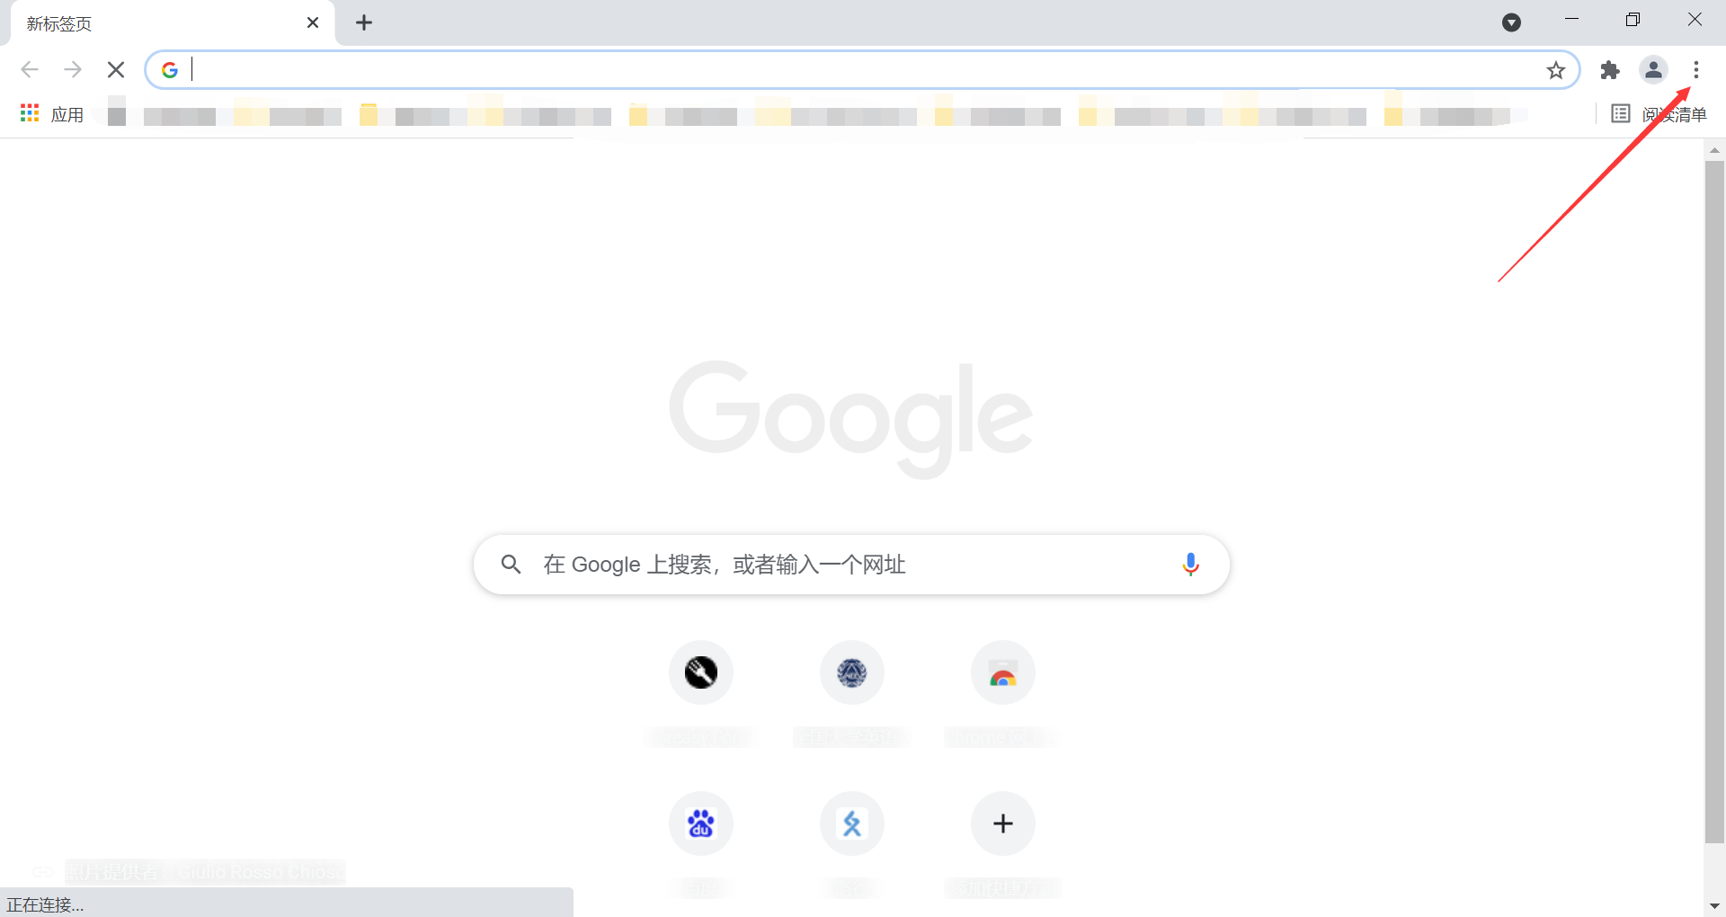Open the Baidu paw shortcut tile
The width and height of the screenshot is (1726, 917).
coord(701,824)
